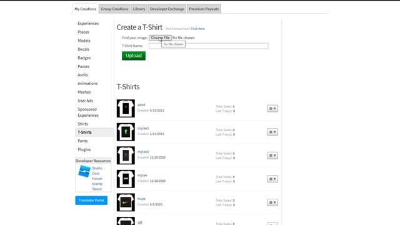
Task: Open the Animations category
Action: pyautogui.click(x=87, y=83)
